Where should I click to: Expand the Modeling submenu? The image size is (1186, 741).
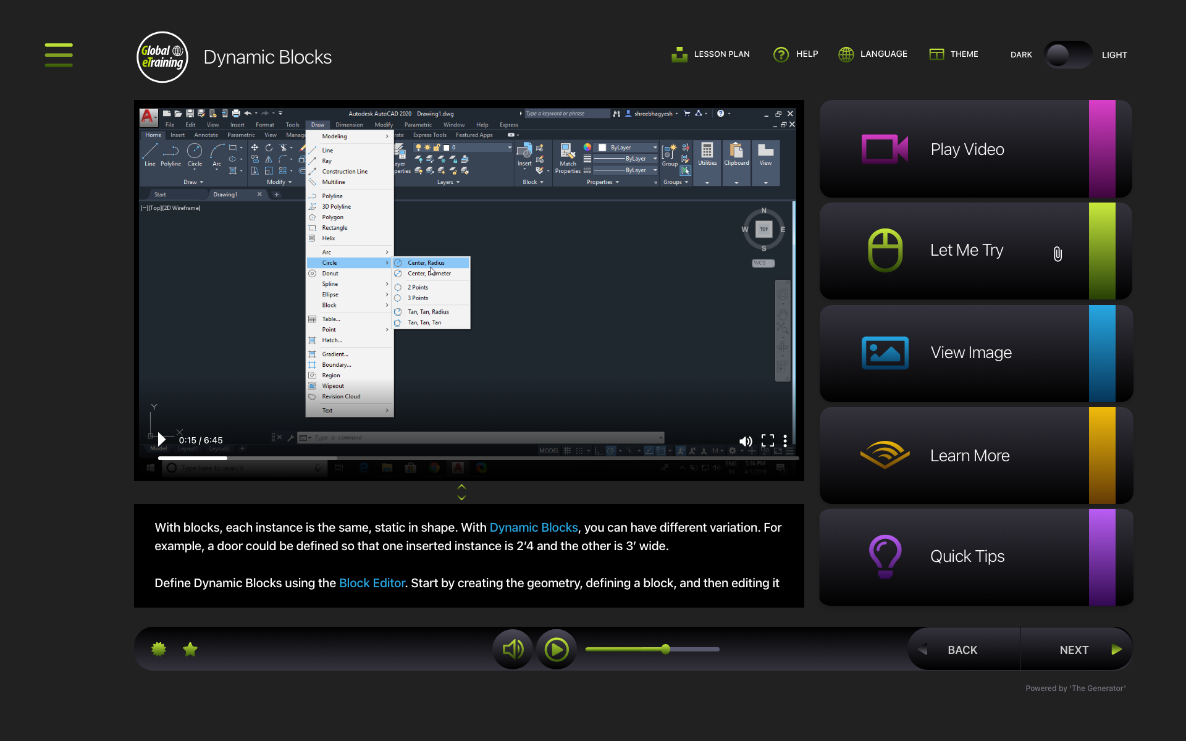(x=350, y=136)
